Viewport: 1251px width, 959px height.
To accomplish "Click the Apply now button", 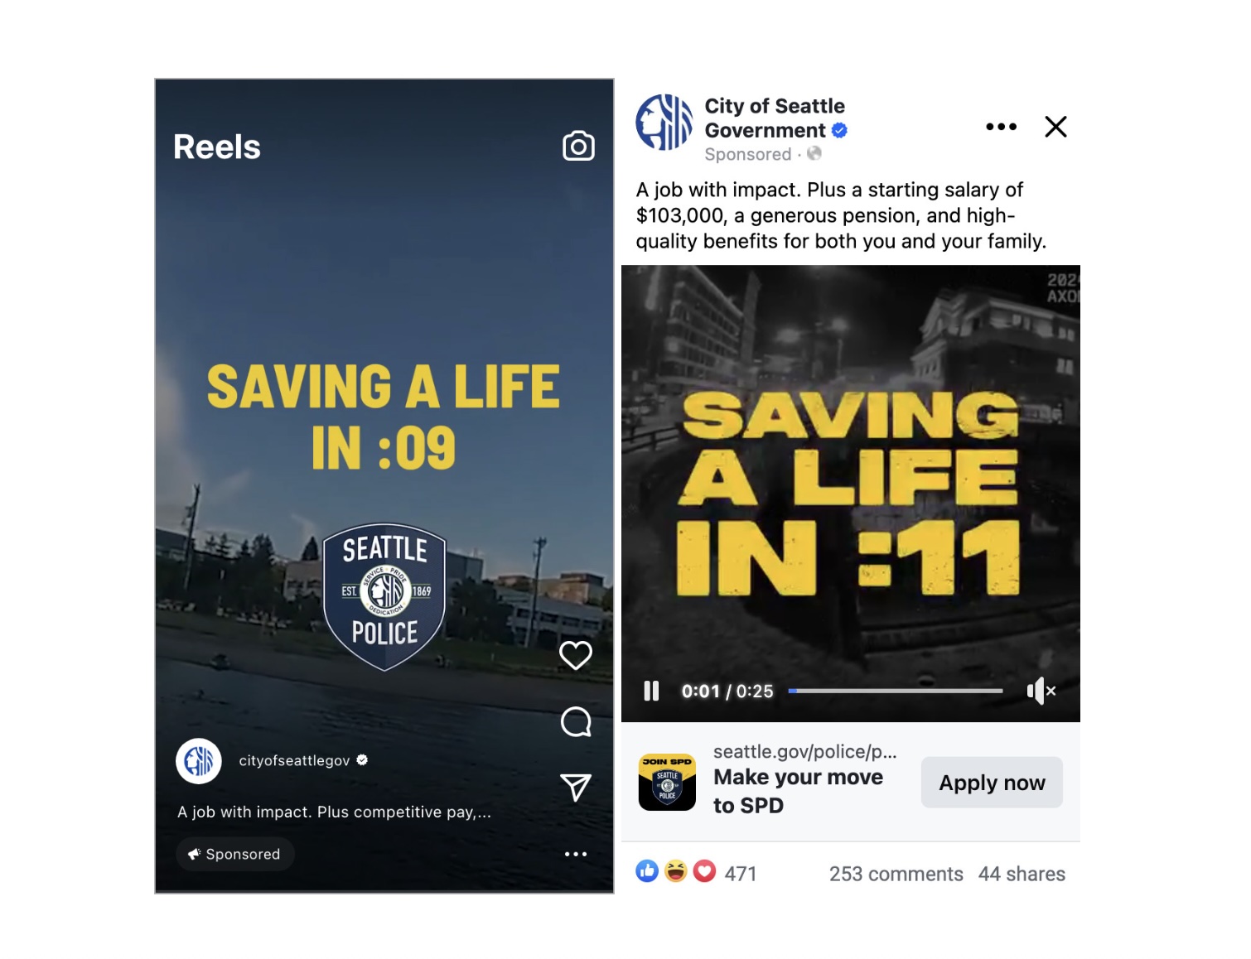I will tap(992, 783).
